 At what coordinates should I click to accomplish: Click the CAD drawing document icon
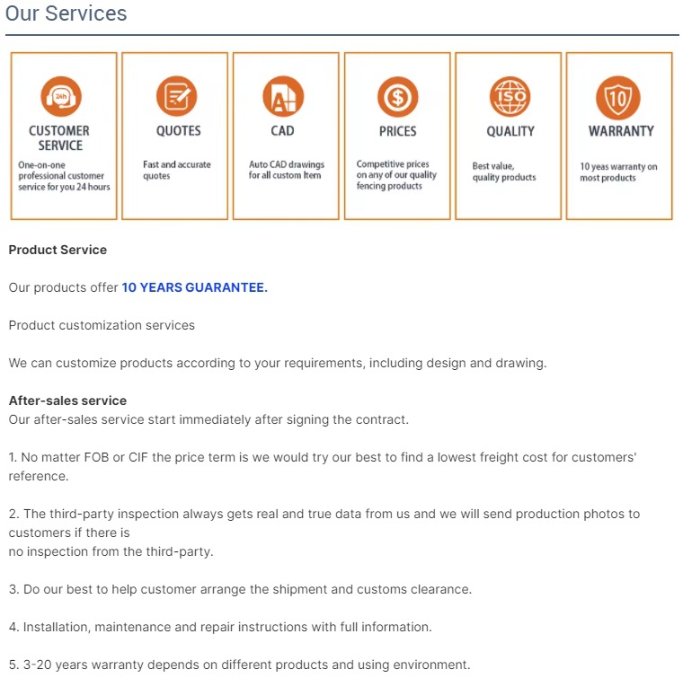pyautogui.click(x=283, y=96)
